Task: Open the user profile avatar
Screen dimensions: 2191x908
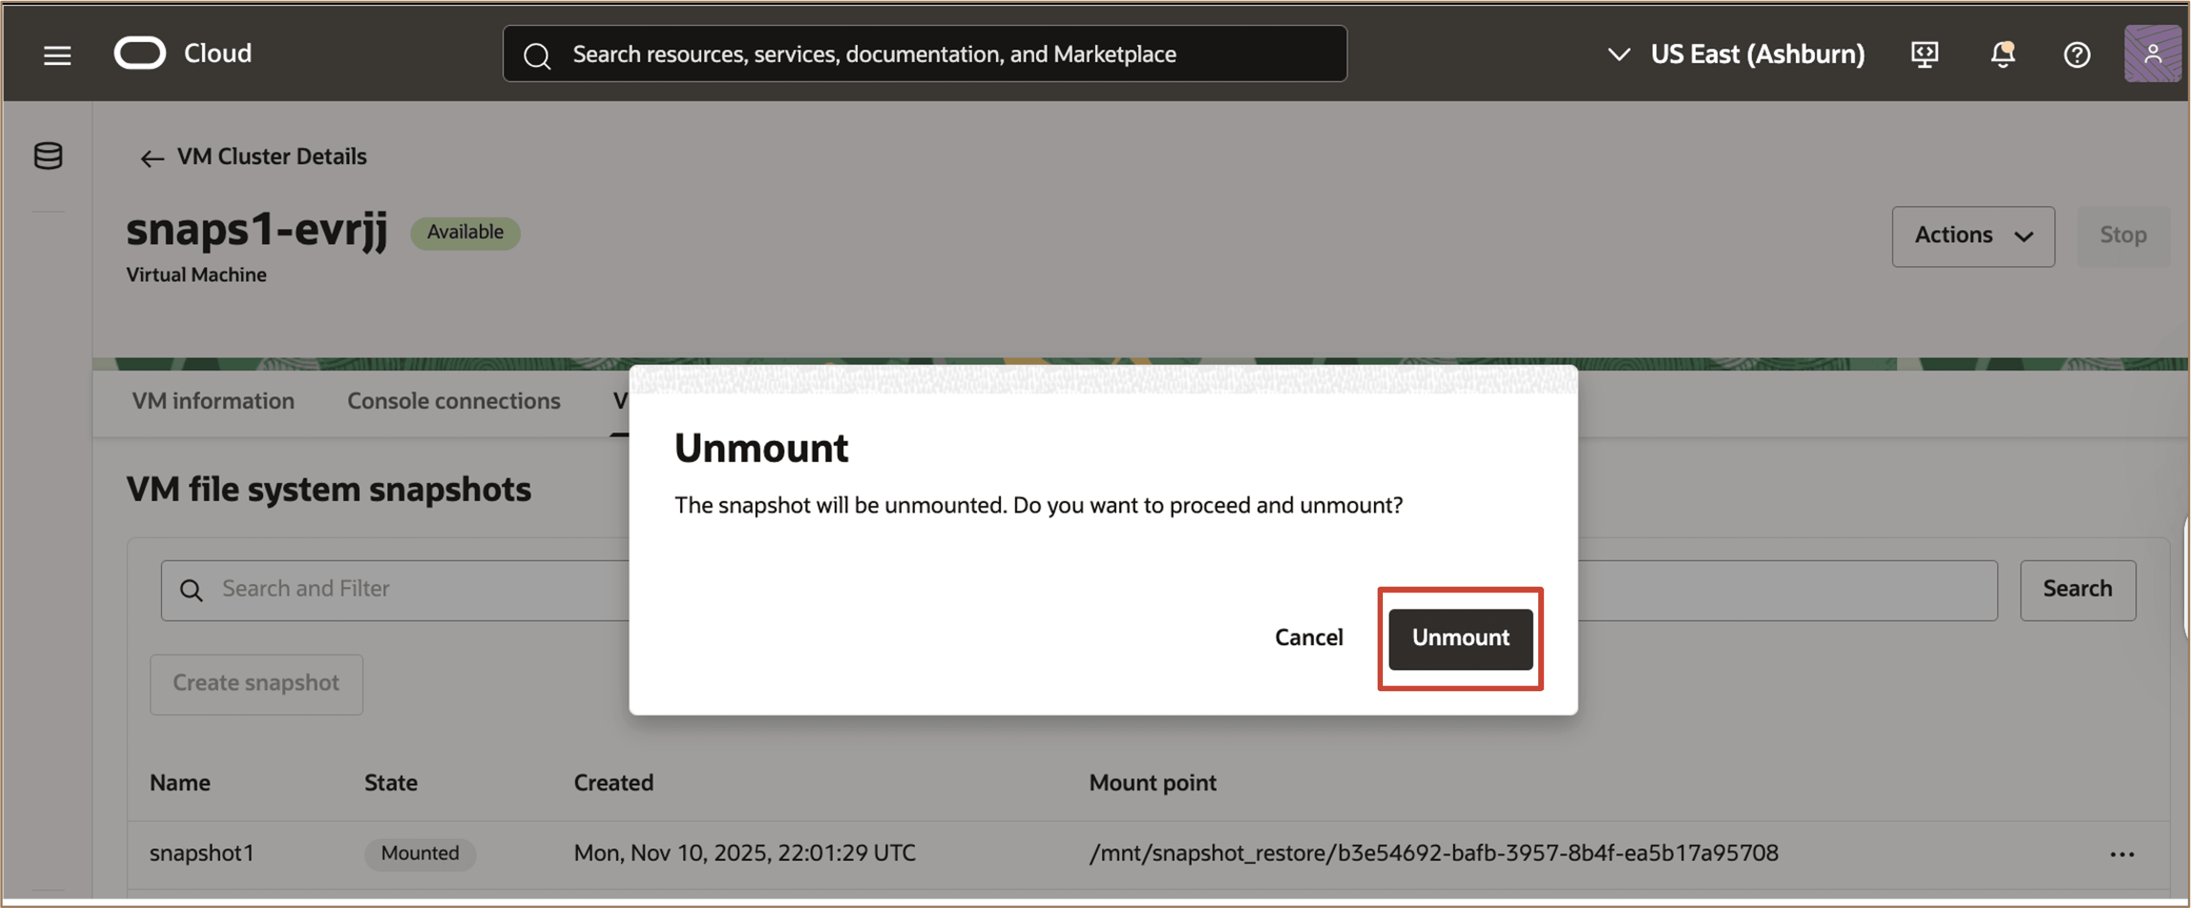Action: click(2152, 54)
